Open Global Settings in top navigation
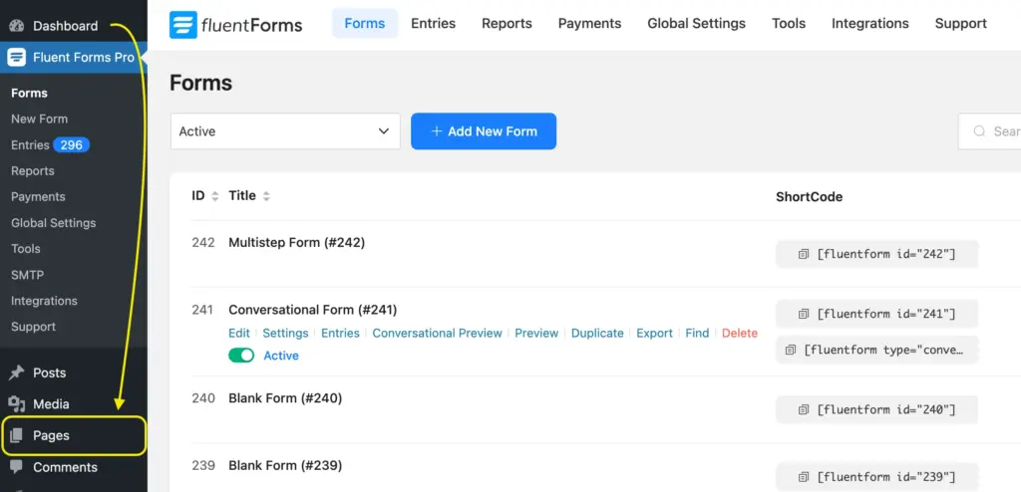The width and height of the screenshot is (1021, 492). tap(696, 23)
